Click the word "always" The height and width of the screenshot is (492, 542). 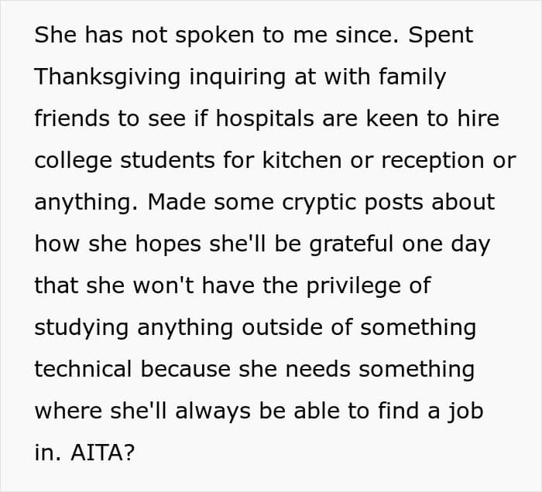click(x=211, y=411)
